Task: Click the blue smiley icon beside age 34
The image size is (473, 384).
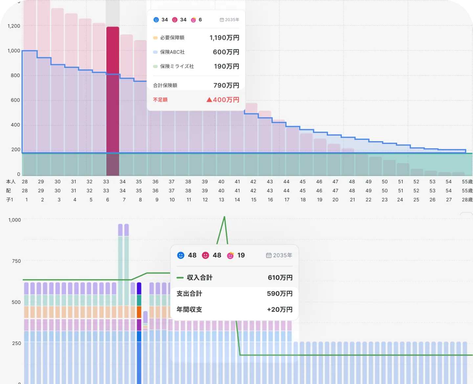Action: 156,20
